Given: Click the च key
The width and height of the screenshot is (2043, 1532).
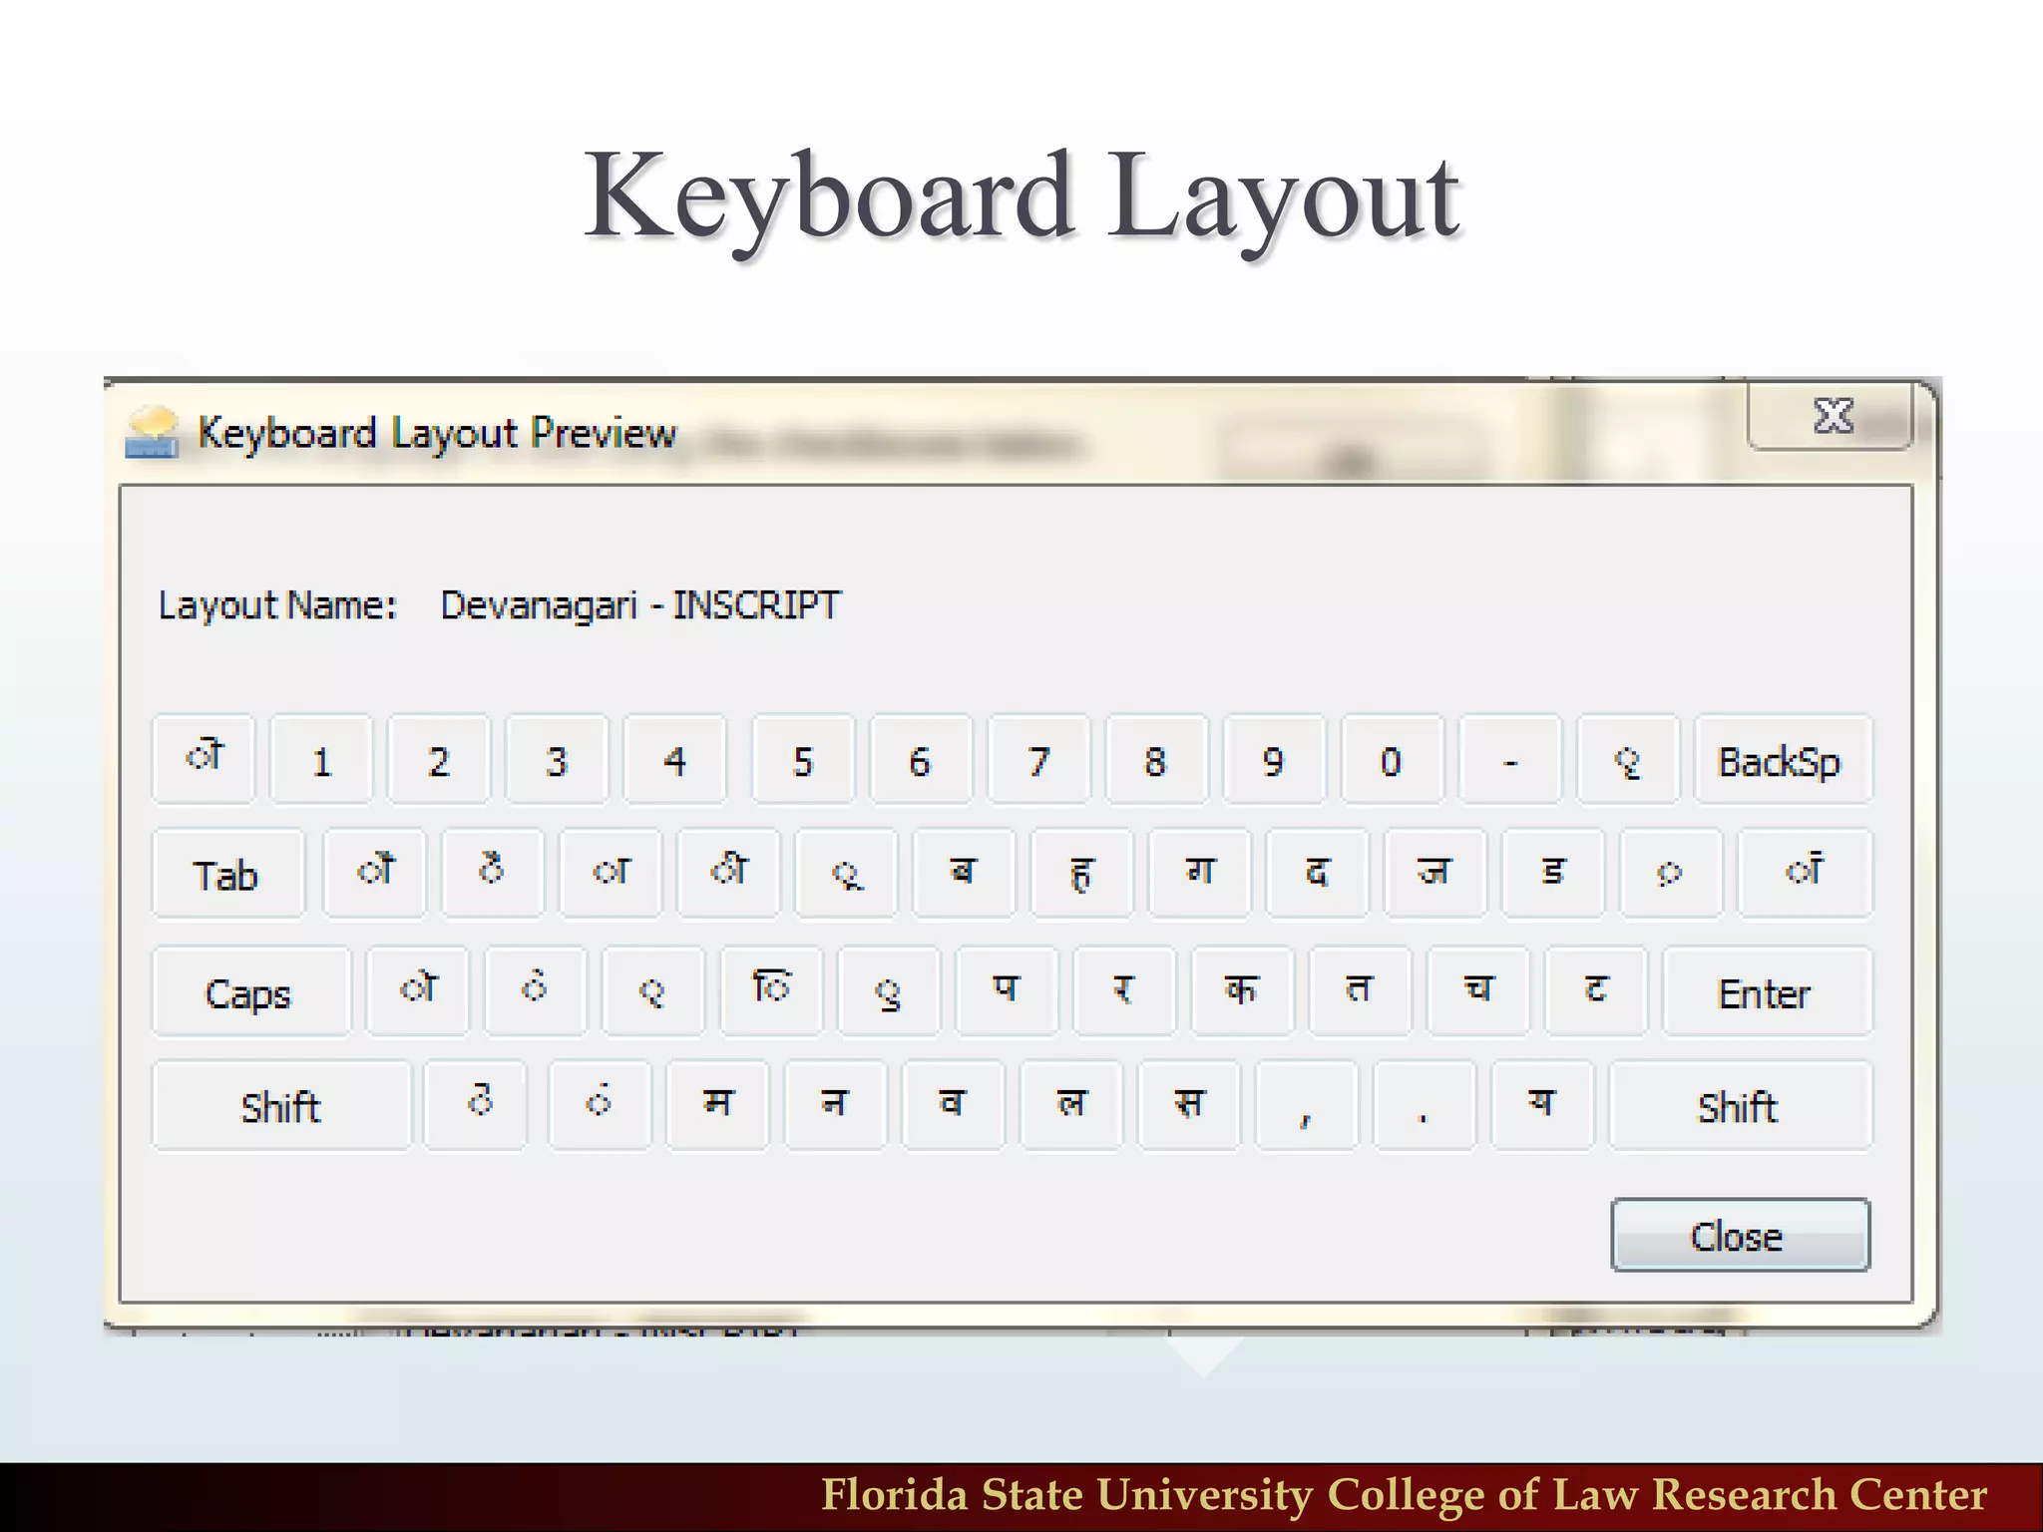Looking at the screenshot, I should click(1477, 992).
